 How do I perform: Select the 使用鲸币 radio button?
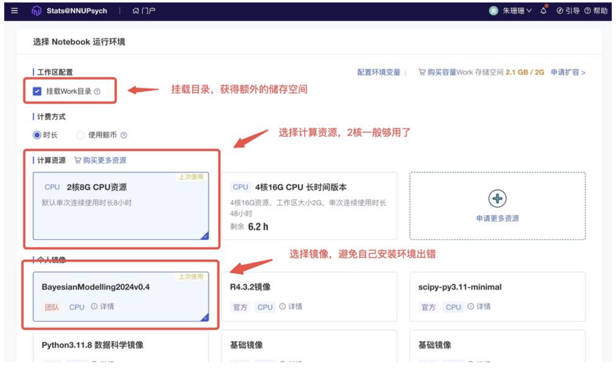click(x=81, y=135)
